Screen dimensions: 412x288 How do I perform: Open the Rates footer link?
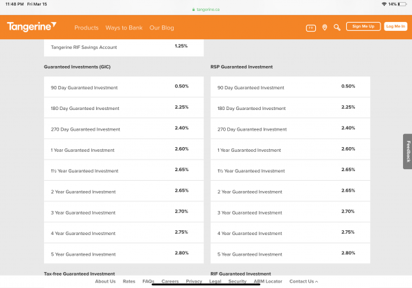coord(129,281)
